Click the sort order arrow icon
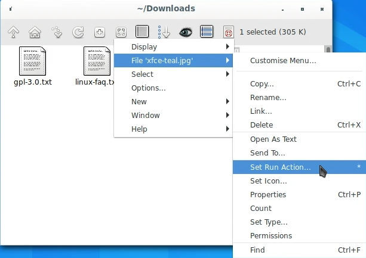366x258 pixels. [164, 32]
